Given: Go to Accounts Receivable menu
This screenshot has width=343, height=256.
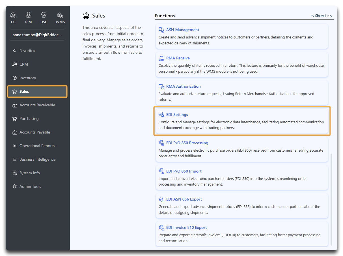Looking at the screenshot, I should click(x=37, y=105).
